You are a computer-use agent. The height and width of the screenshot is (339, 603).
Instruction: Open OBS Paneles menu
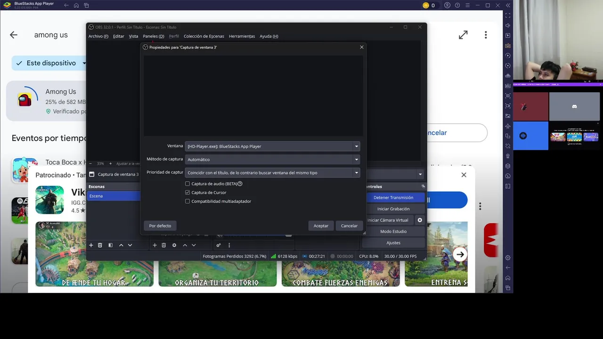tap(154, 36)
